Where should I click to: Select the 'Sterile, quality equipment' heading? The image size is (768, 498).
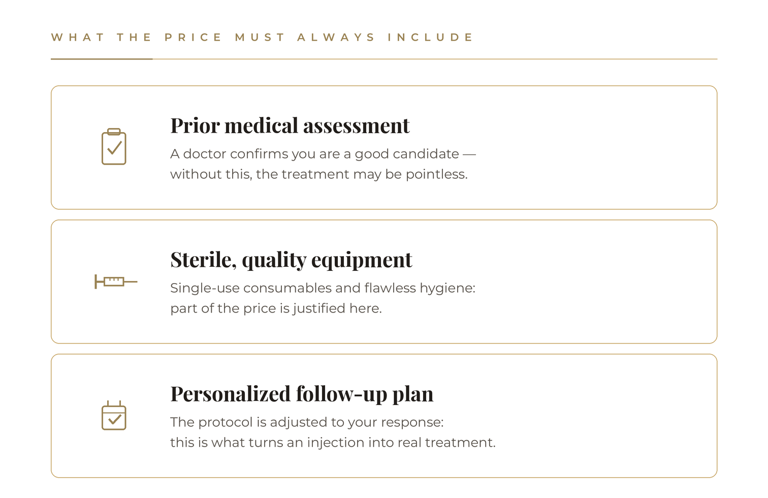coord(291,260)
